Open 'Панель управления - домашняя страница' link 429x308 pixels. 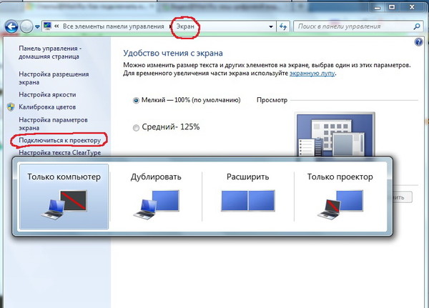click(x=50, y=52)
